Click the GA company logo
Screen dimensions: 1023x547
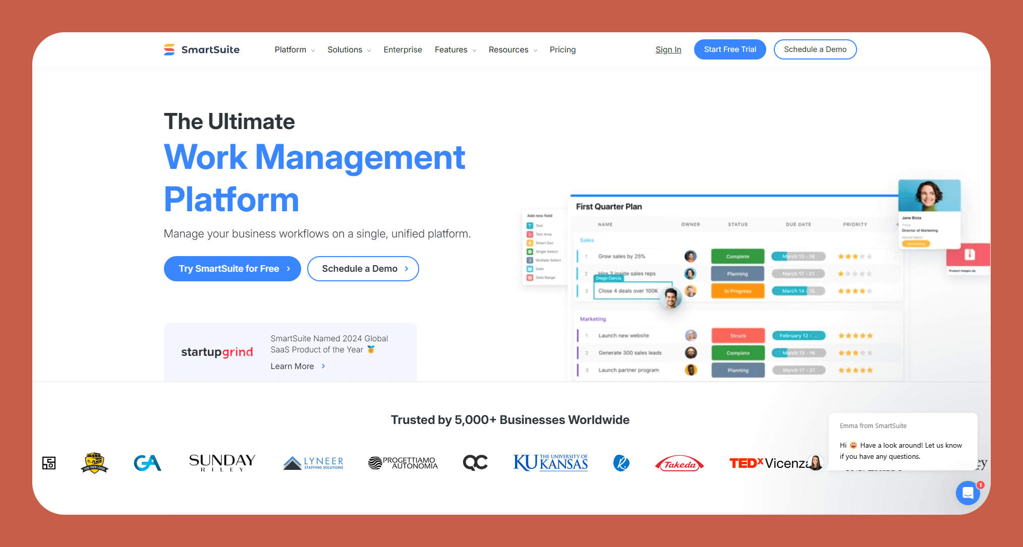click(147, 463)
